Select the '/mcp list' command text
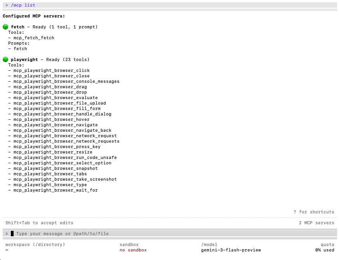Image resolution: width=339 pixels, height=260 pixels. [23, 5]
